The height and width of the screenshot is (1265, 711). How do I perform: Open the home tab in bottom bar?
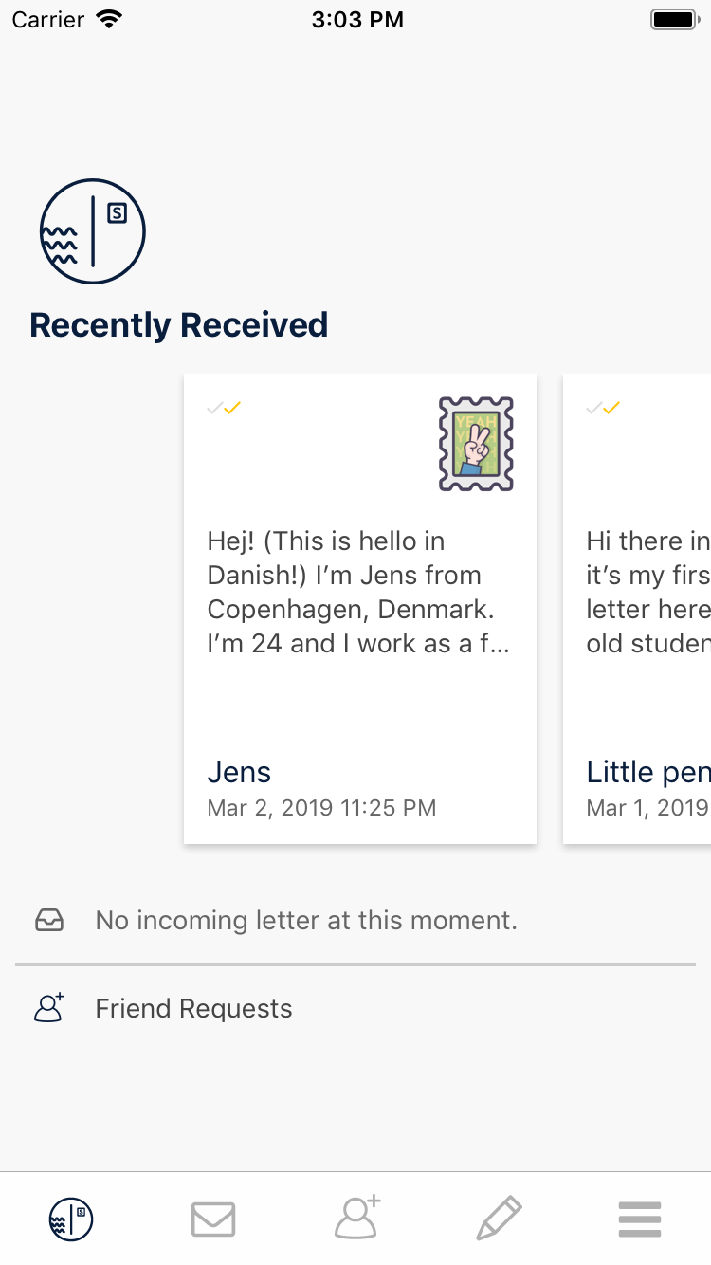[71, 1219]
